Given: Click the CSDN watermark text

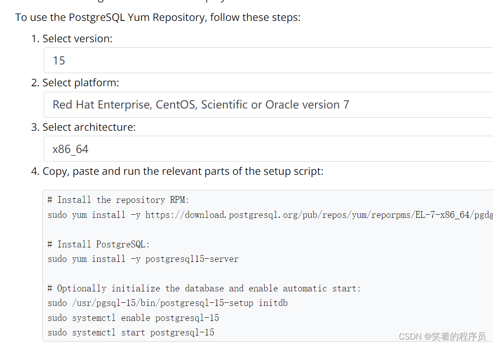Looking at the screenshot, I should pos(410,336).
